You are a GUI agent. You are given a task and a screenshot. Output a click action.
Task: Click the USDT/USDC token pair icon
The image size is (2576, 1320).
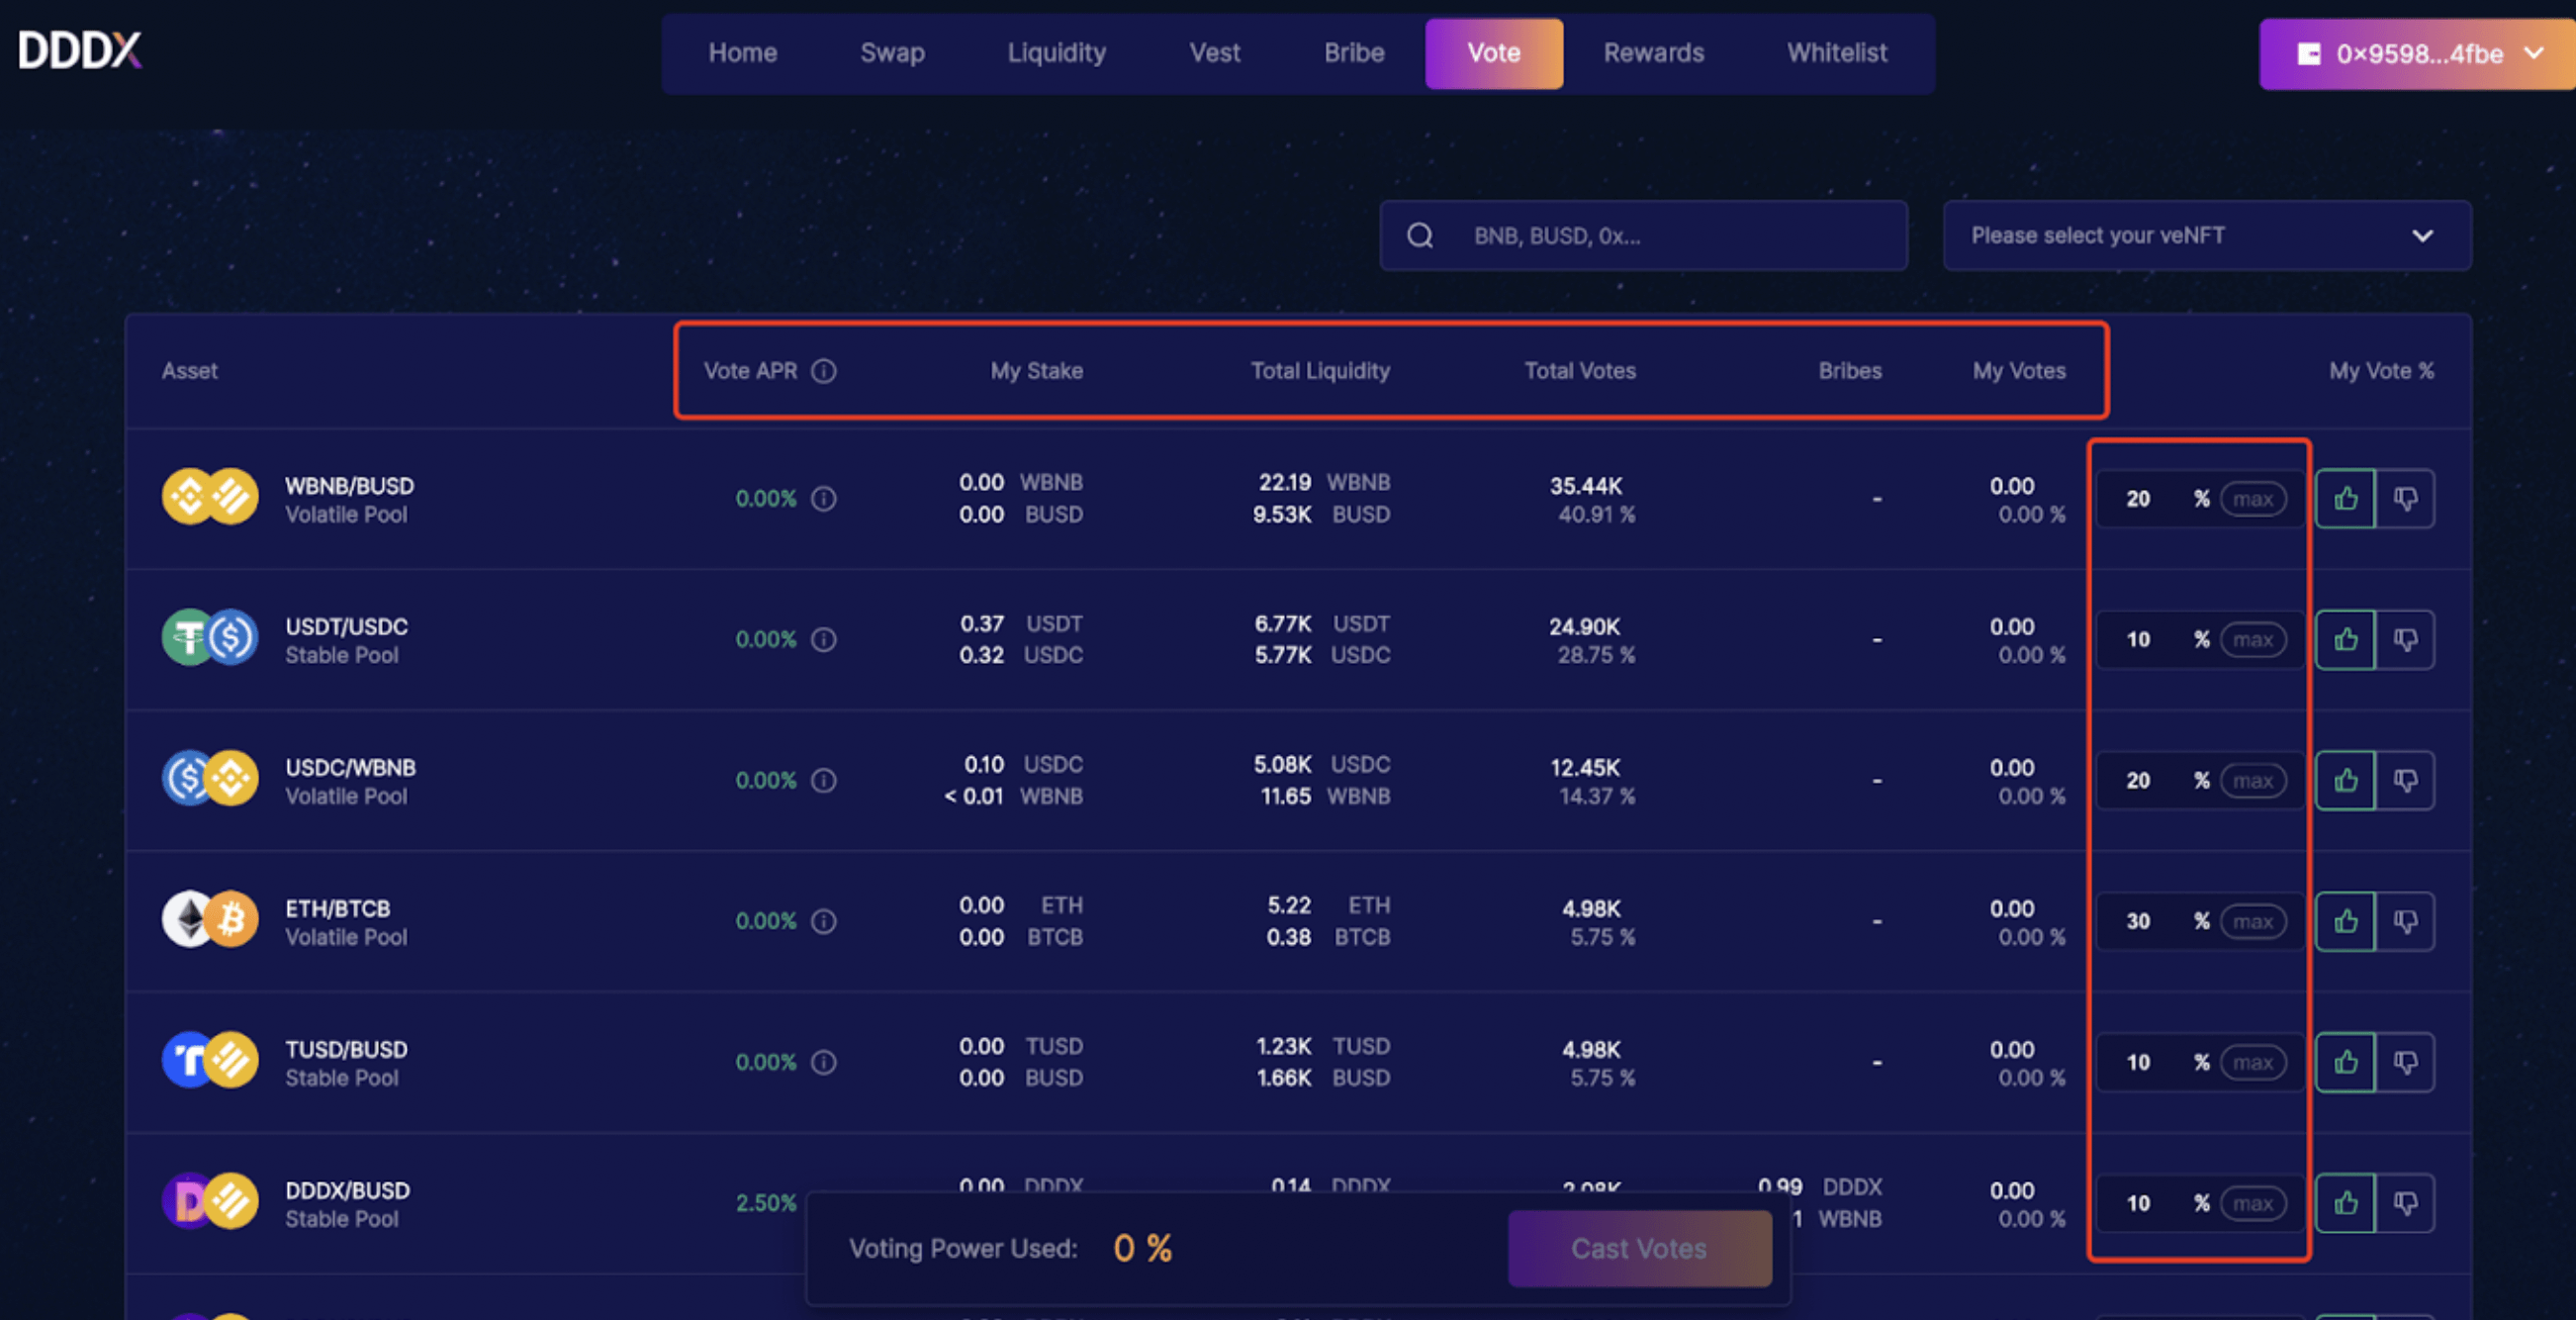tap(210, 638)
